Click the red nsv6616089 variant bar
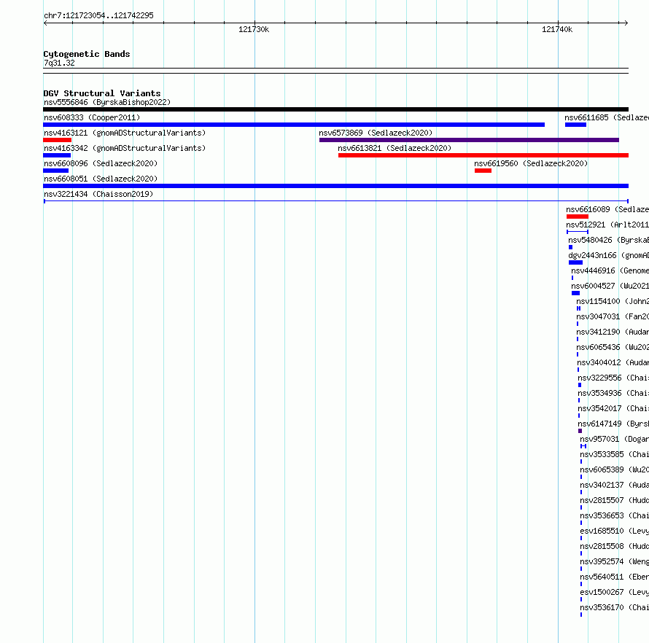The image size is (649, 643). coord(578,217)
